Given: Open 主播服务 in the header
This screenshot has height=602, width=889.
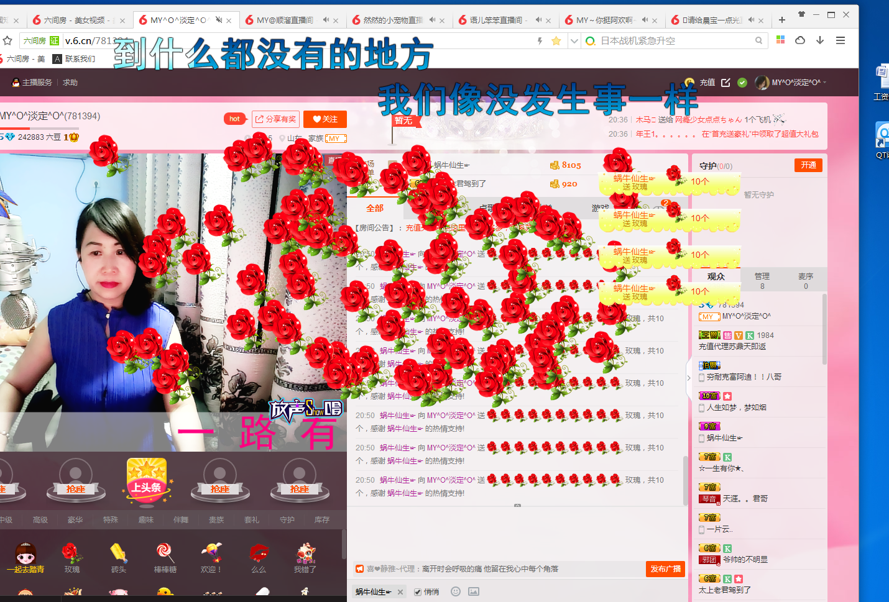Looking at the screenshot, I should coord(32,83).
